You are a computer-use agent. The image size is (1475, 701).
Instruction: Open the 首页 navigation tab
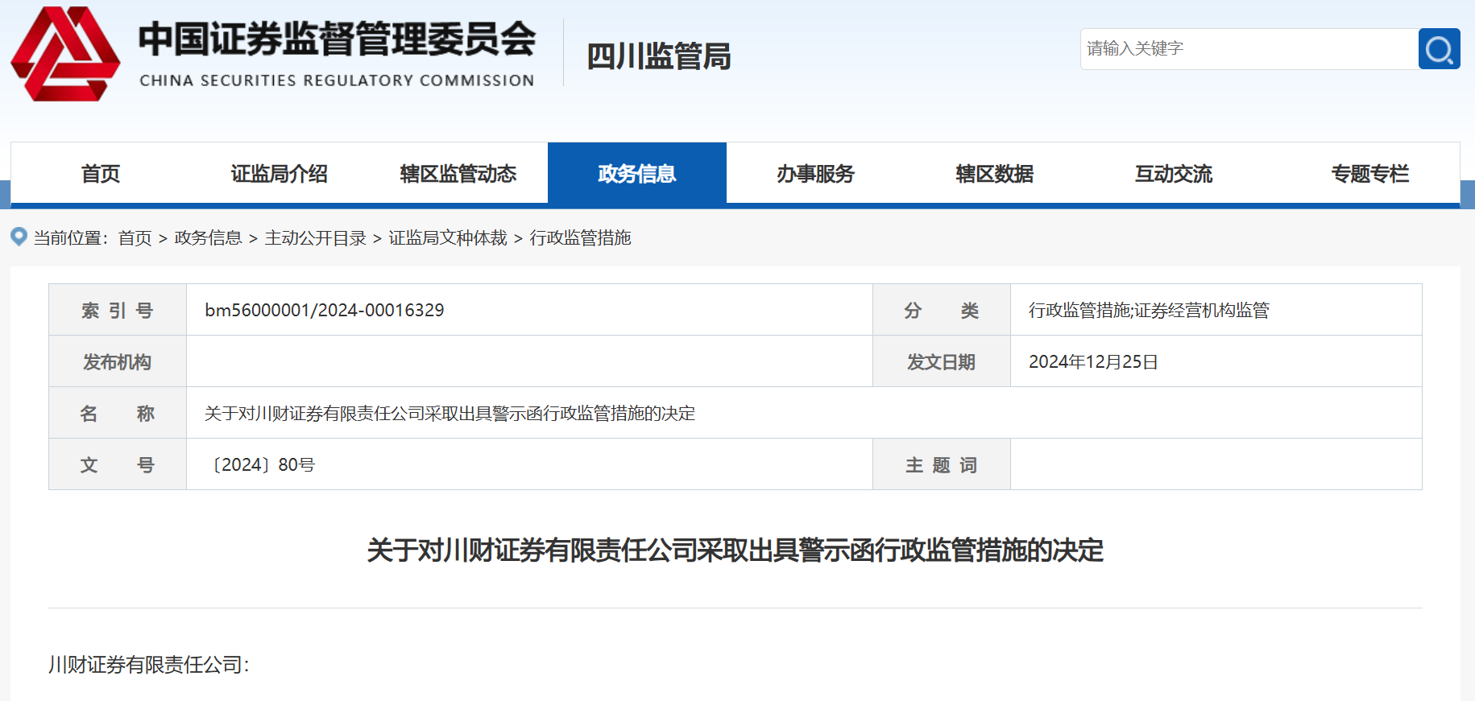[x=101, y=174]
